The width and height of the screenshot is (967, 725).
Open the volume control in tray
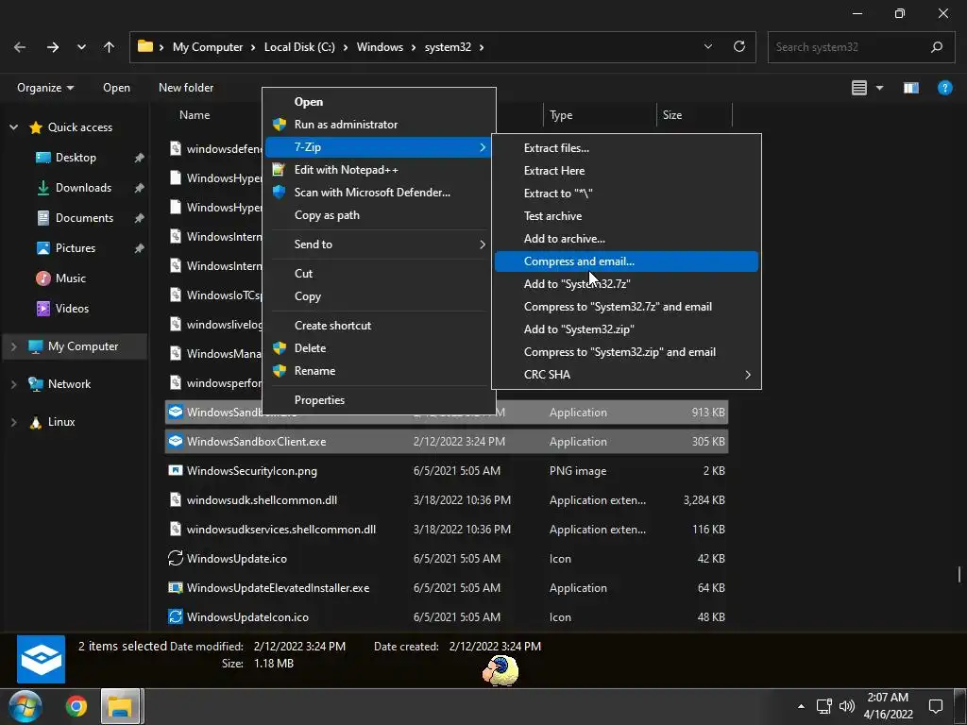tap(847, 706)
